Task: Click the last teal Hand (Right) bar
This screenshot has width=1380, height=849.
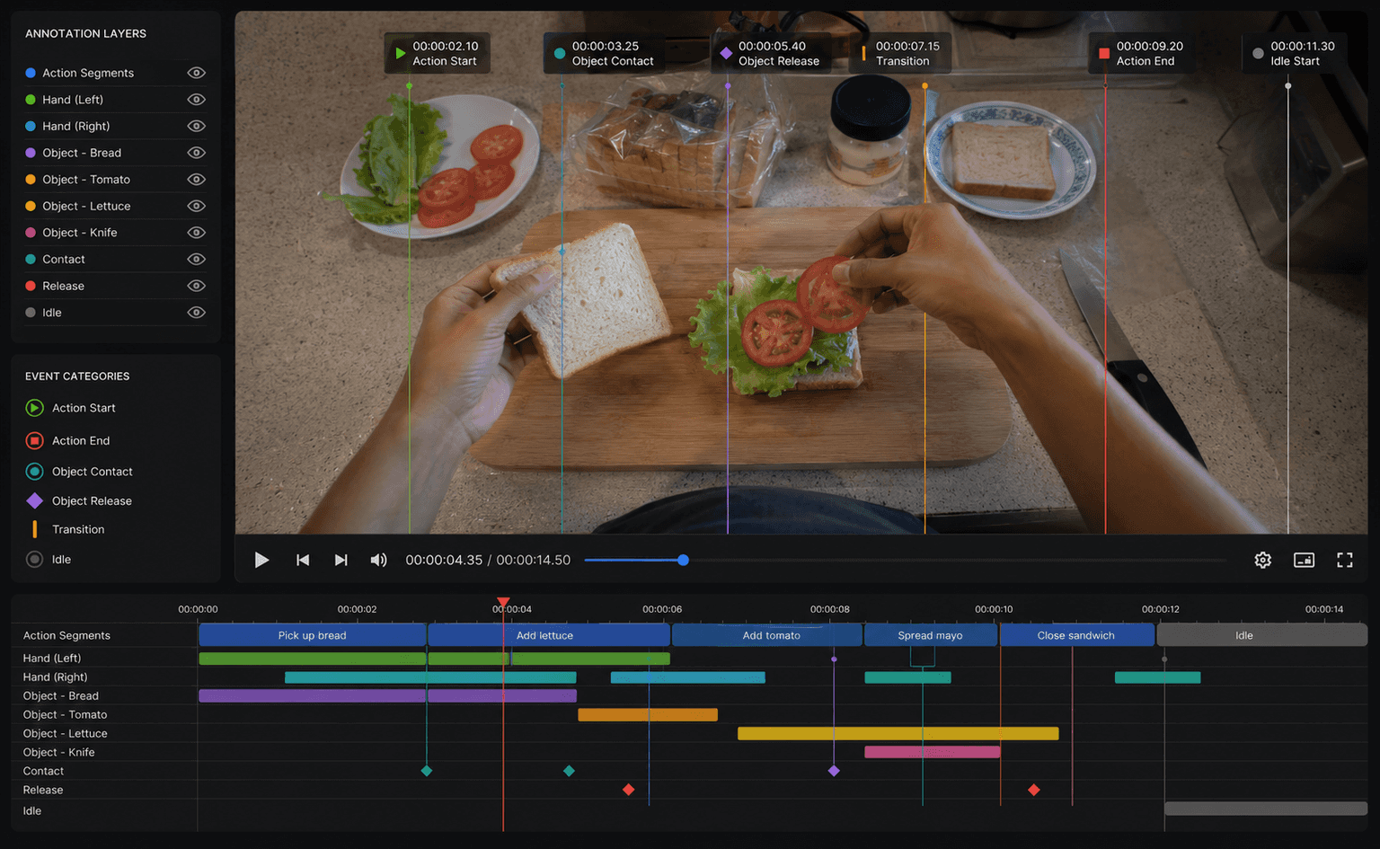Action: click(1157, 677)
